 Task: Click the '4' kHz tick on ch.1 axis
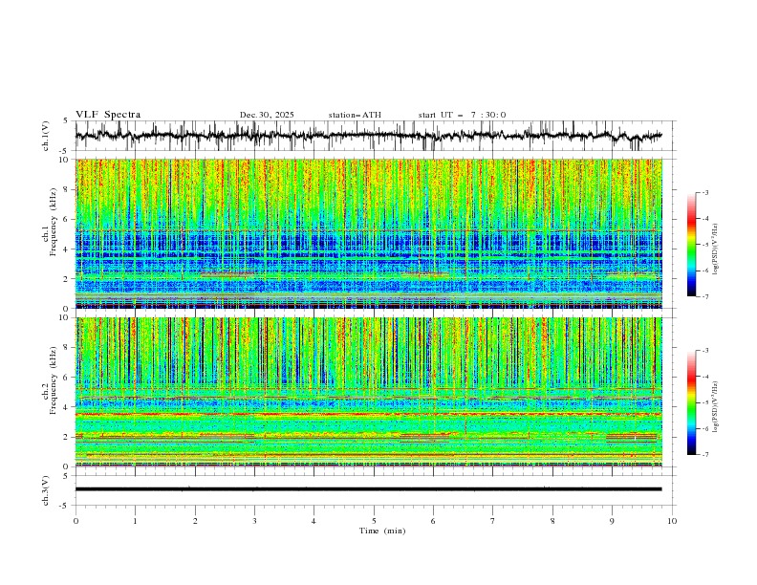click(67, 249)
